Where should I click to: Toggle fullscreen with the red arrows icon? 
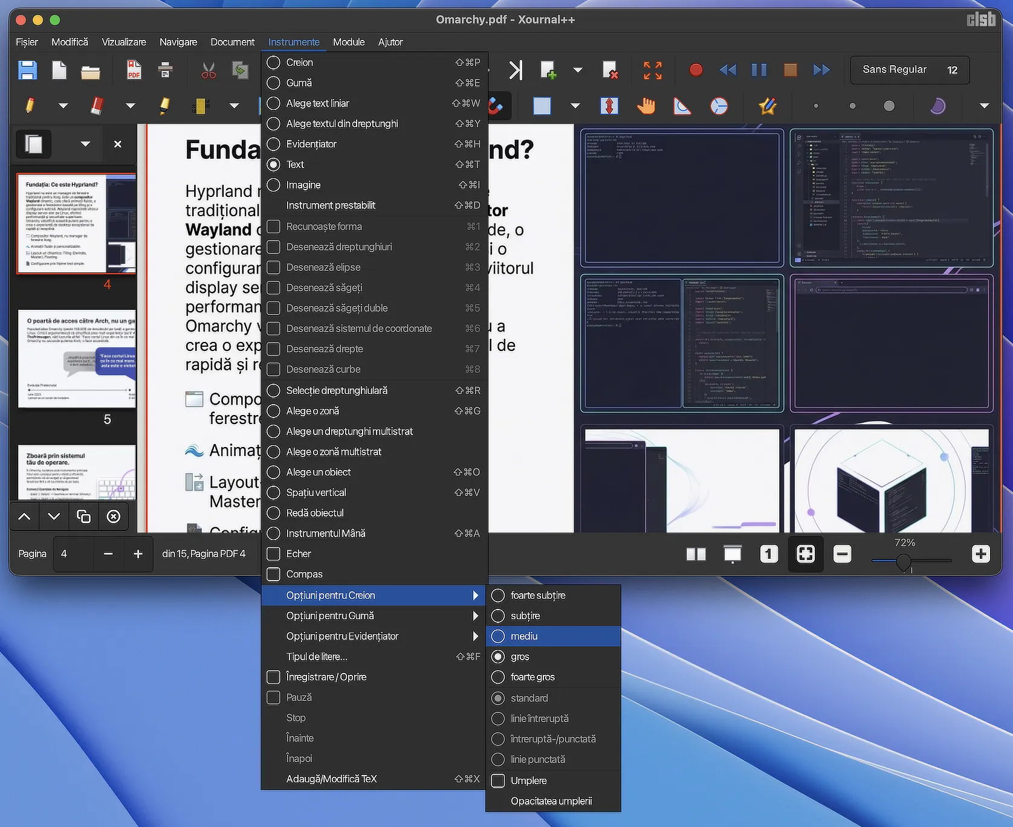coord(652,70)
